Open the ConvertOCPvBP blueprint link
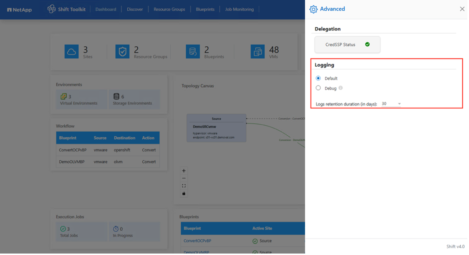 [197, 241]
